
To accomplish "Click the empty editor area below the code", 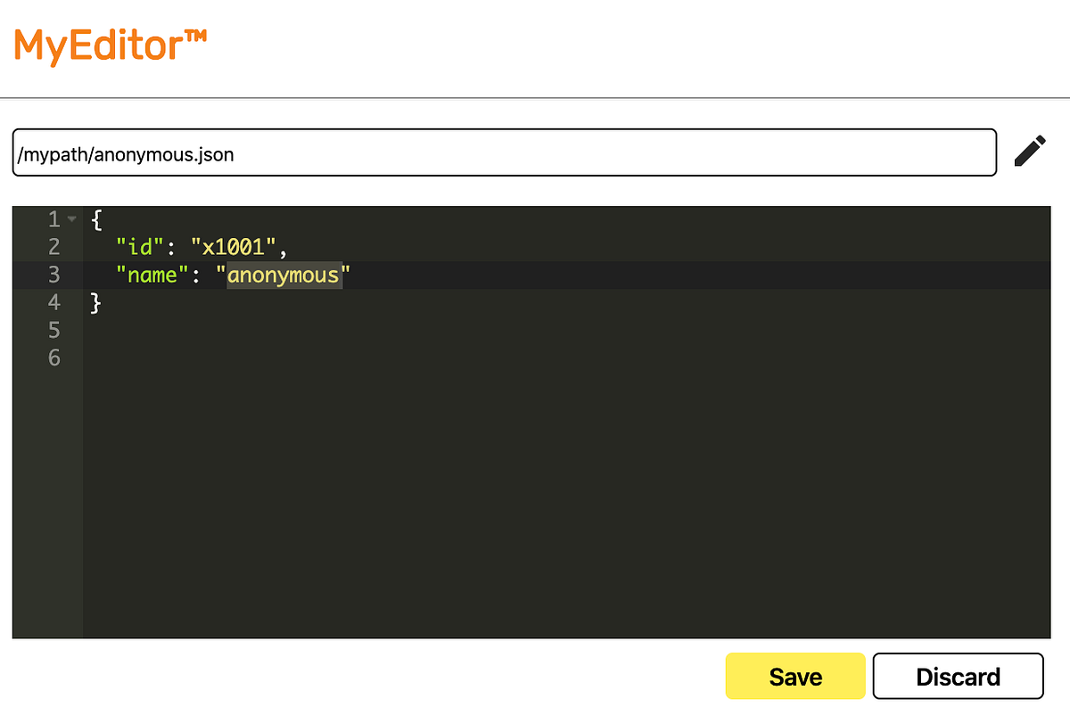I will 535,490.
